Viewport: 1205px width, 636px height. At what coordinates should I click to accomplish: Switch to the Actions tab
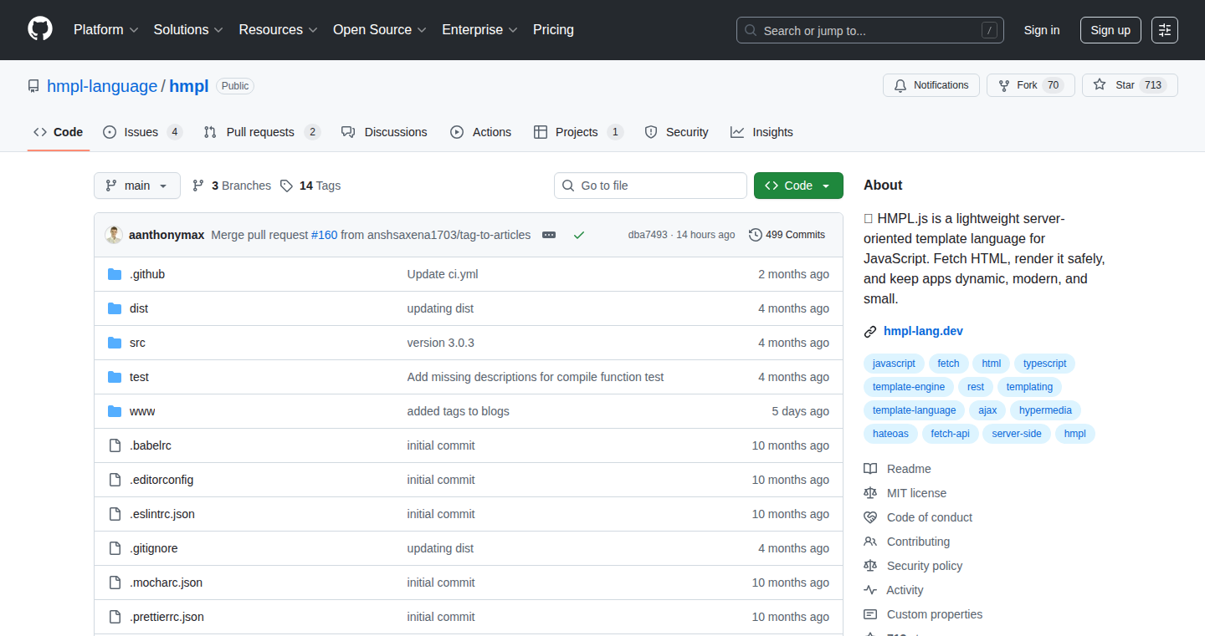point(480,132)
